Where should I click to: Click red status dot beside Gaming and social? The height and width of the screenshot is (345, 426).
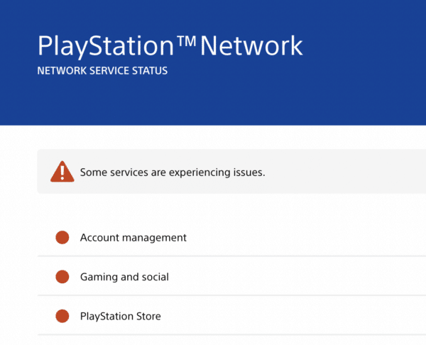pos(62,277)
